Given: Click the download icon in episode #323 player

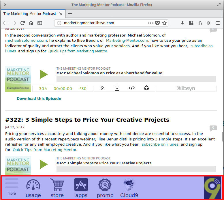Looking at the screenshot, I should [117, 88].
